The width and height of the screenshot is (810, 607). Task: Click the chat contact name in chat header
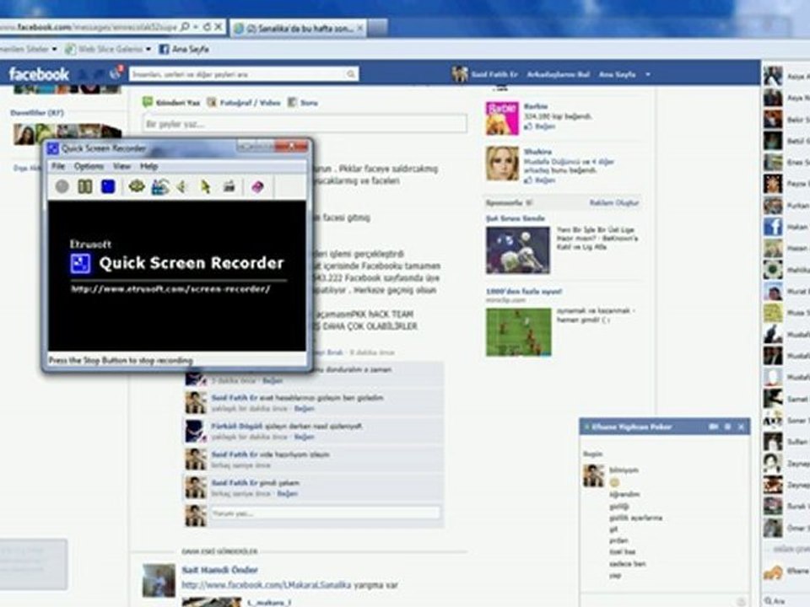pyautogui.click(x=632, y=427)
